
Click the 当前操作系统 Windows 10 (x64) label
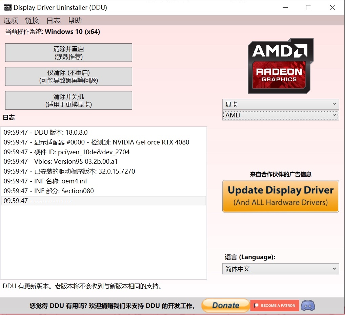(x=53, y=31)
